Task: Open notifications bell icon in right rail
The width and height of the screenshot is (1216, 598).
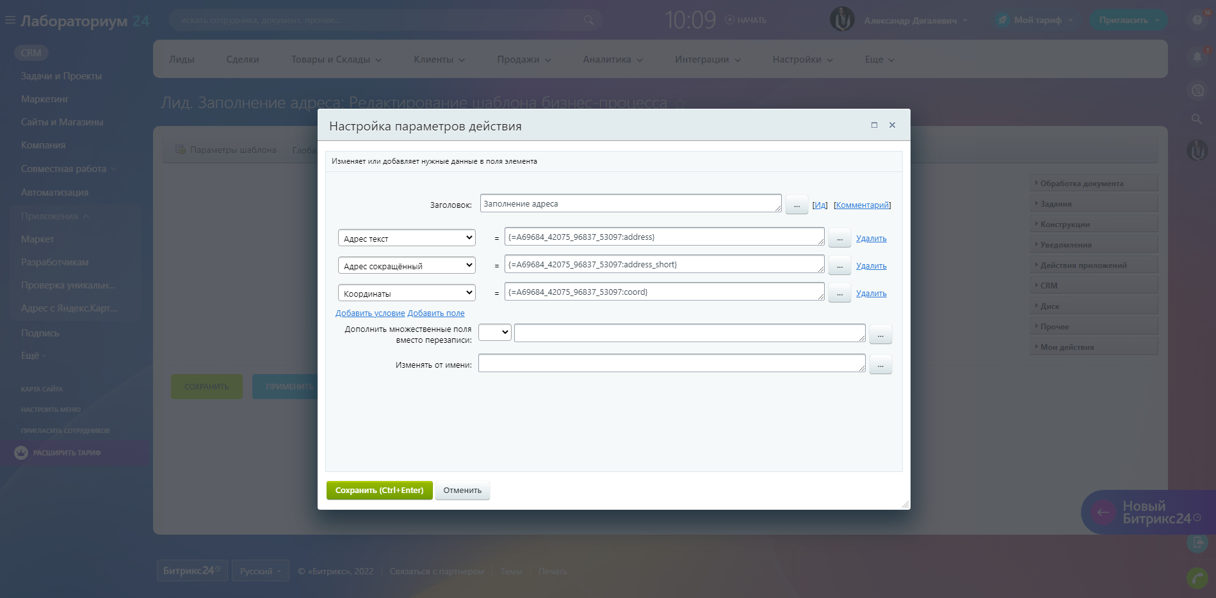Action: click(x=1197, y=57)
